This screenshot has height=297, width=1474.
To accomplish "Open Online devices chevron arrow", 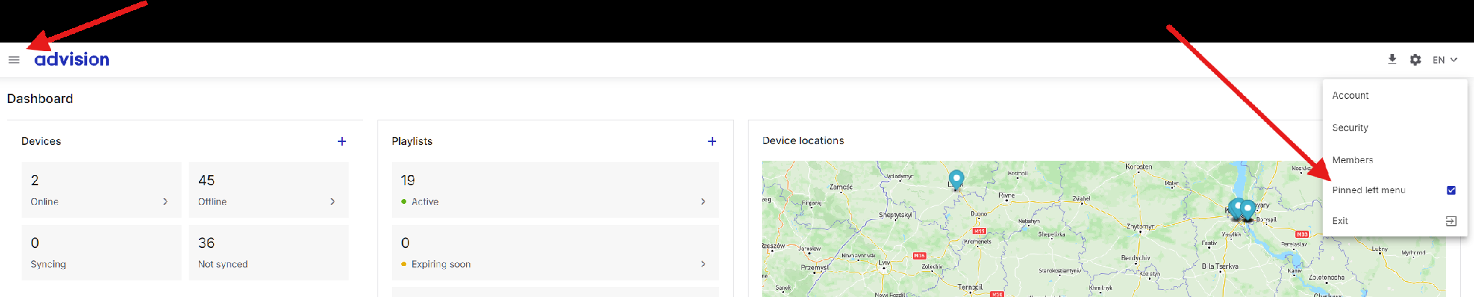I will pyautogui.click(x=166, y=202).
